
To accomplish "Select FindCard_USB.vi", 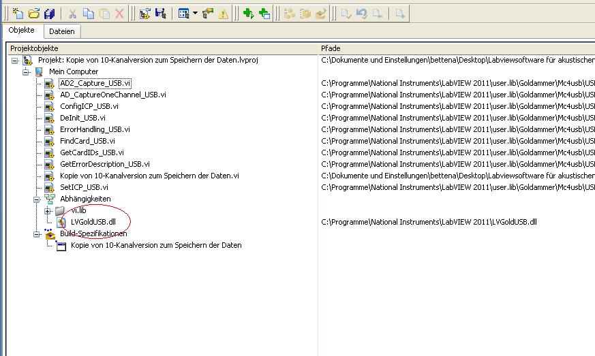I will pos(88,141).
